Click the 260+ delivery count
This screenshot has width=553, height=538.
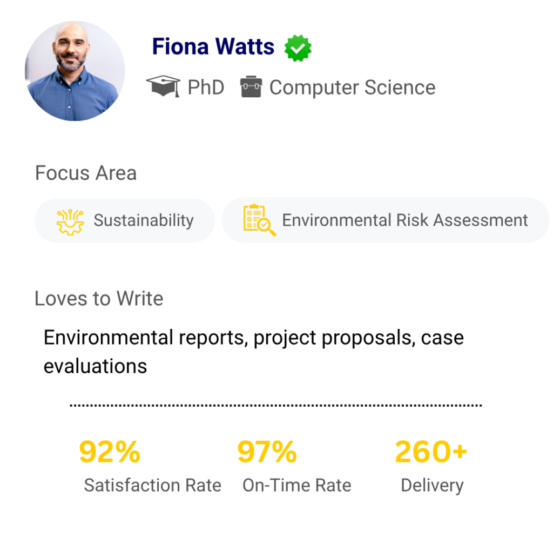click(431, 452)
